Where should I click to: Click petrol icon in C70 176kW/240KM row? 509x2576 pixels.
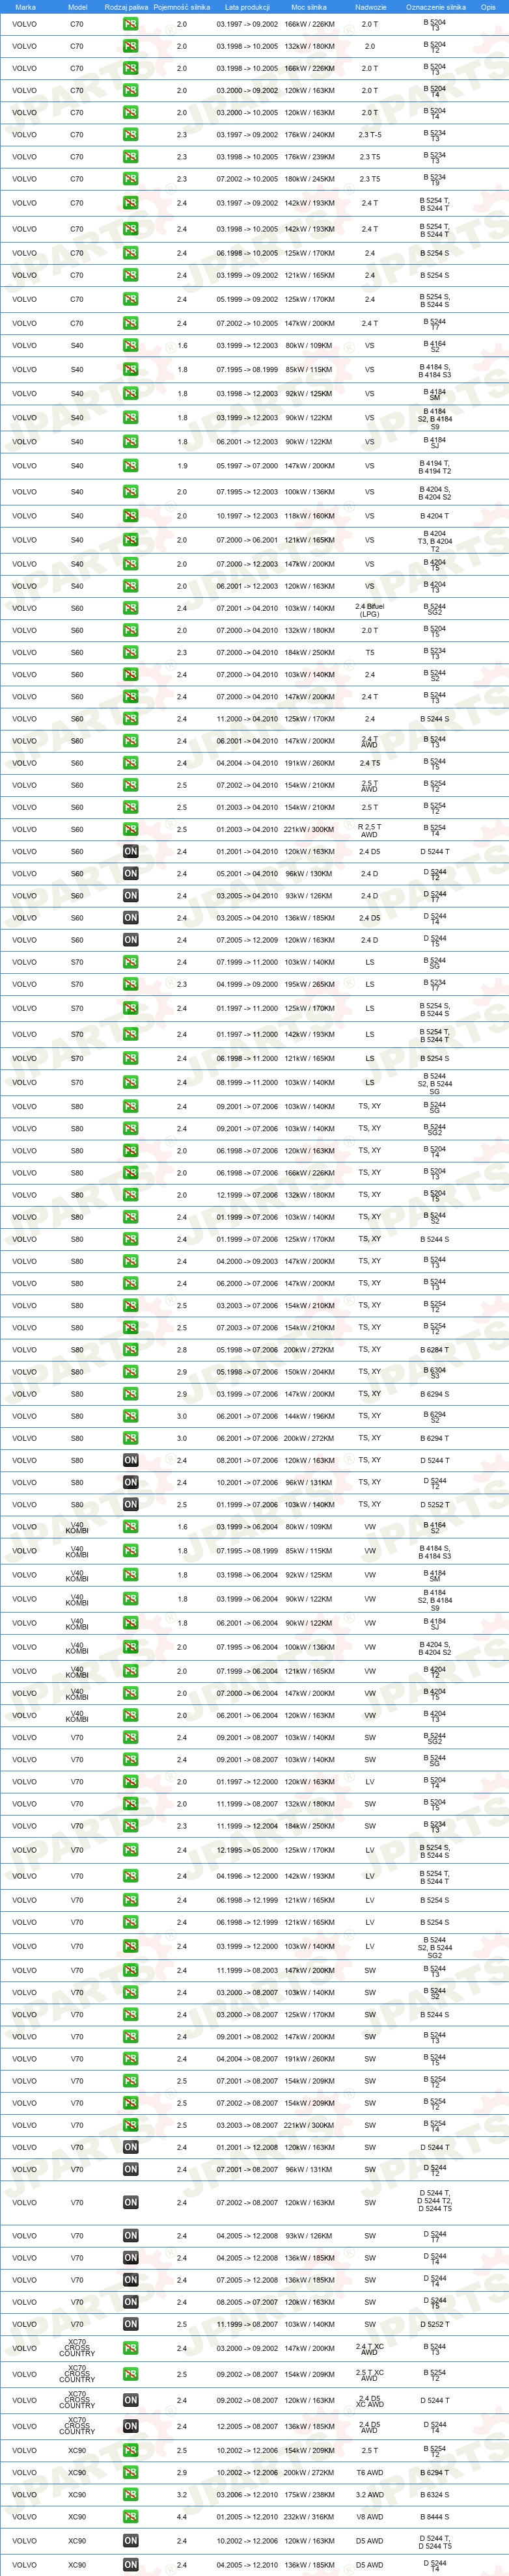[x=130, y=135]
